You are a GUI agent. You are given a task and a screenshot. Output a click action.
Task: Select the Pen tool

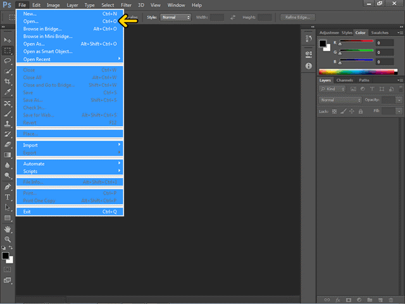[8, 187]
